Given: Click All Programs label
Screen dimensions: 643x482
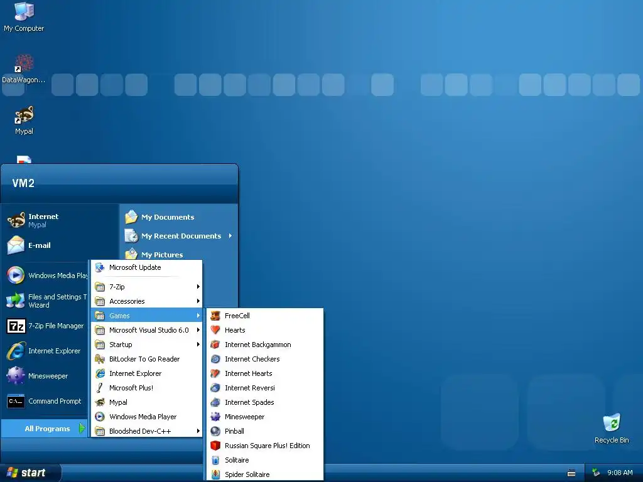Looking at the screenshot, I should pos(47,429).
